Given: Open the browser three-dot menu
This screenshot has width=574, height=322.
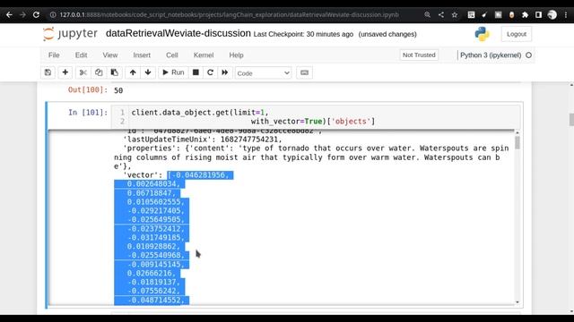Looking at the screenshot, I should (566, 14).
